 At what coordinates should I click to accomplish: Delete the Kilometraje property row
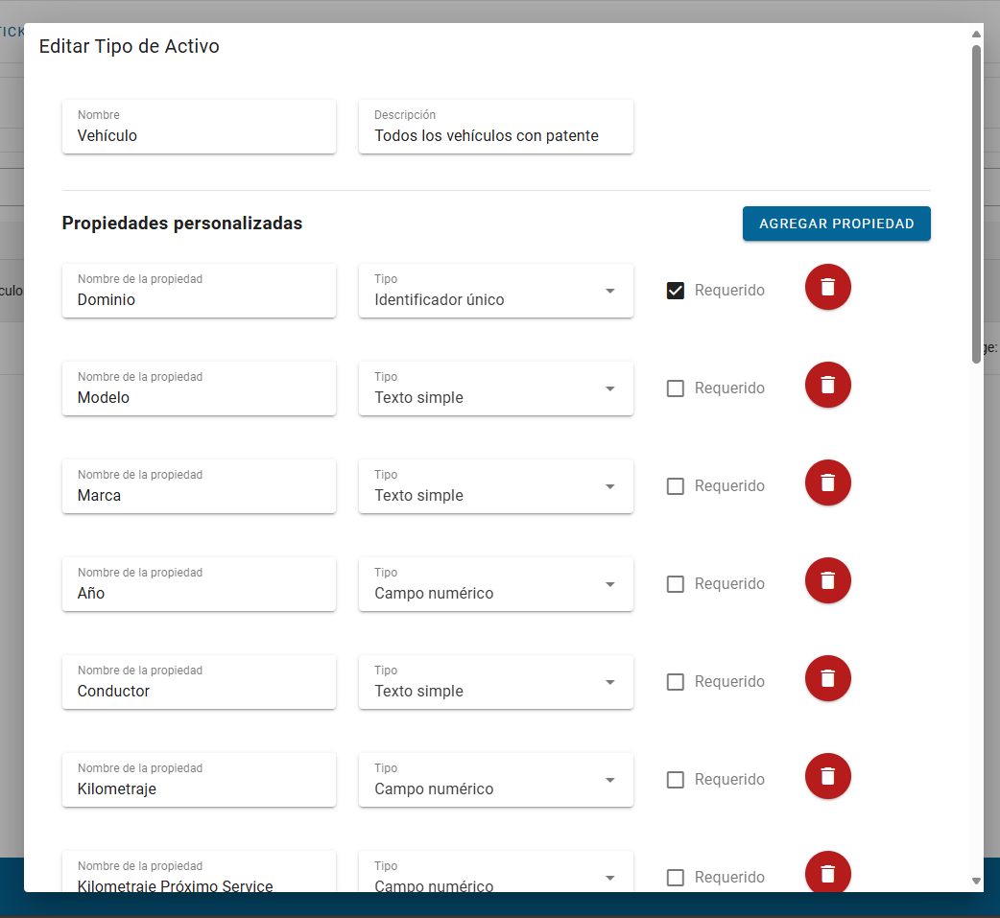pyautogui.click(x=827, y=776)
